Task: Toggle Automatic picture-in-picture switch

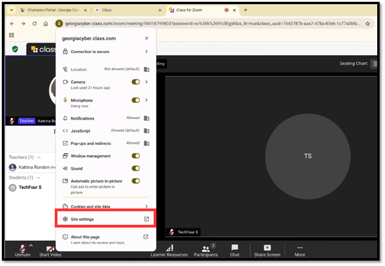Action: tap(136, 181)
